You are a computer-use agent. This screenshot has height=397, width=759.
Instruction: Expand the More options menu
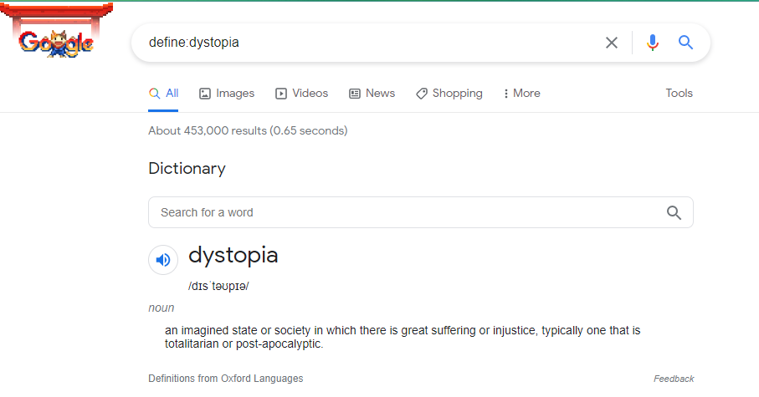(x=521, y=94)
